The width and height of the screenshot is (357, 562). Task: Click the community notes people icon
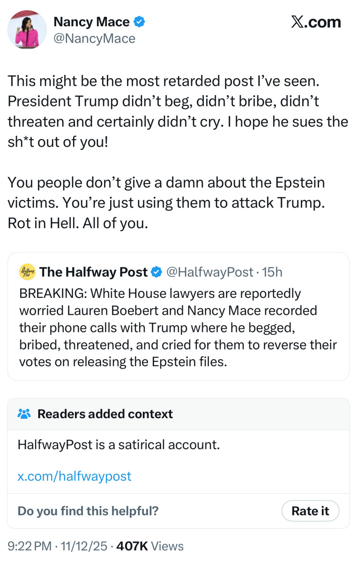click(x=24, y=414)
